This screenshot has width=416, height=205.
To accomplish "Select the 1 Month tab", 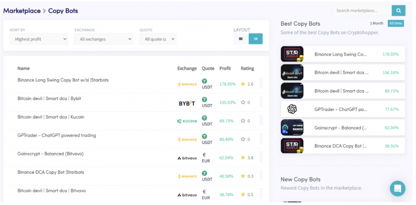I will pos(377,23).
